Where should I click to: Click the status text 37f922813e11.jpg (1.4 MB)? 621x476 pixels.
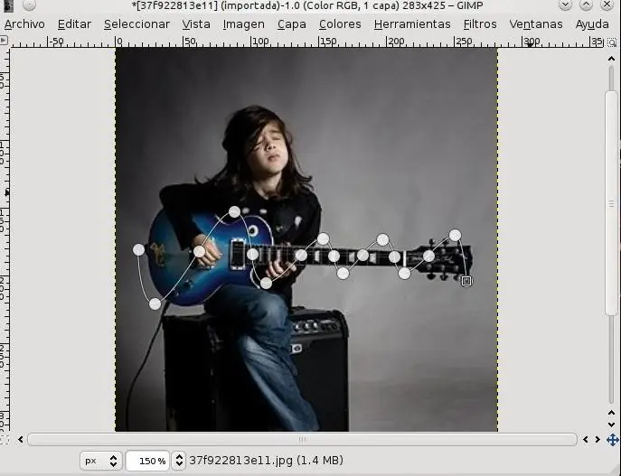coord(266,461)
